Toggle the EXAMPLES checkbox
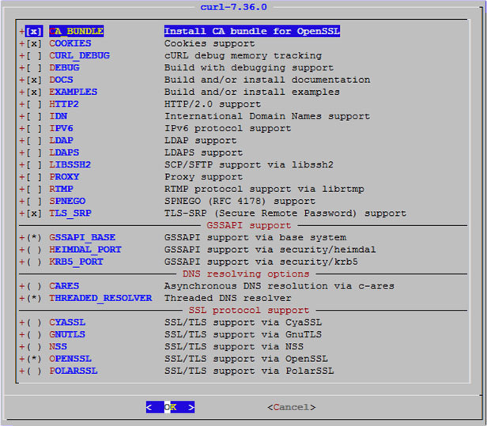487x426 pixels. click(x=34, y=92)
